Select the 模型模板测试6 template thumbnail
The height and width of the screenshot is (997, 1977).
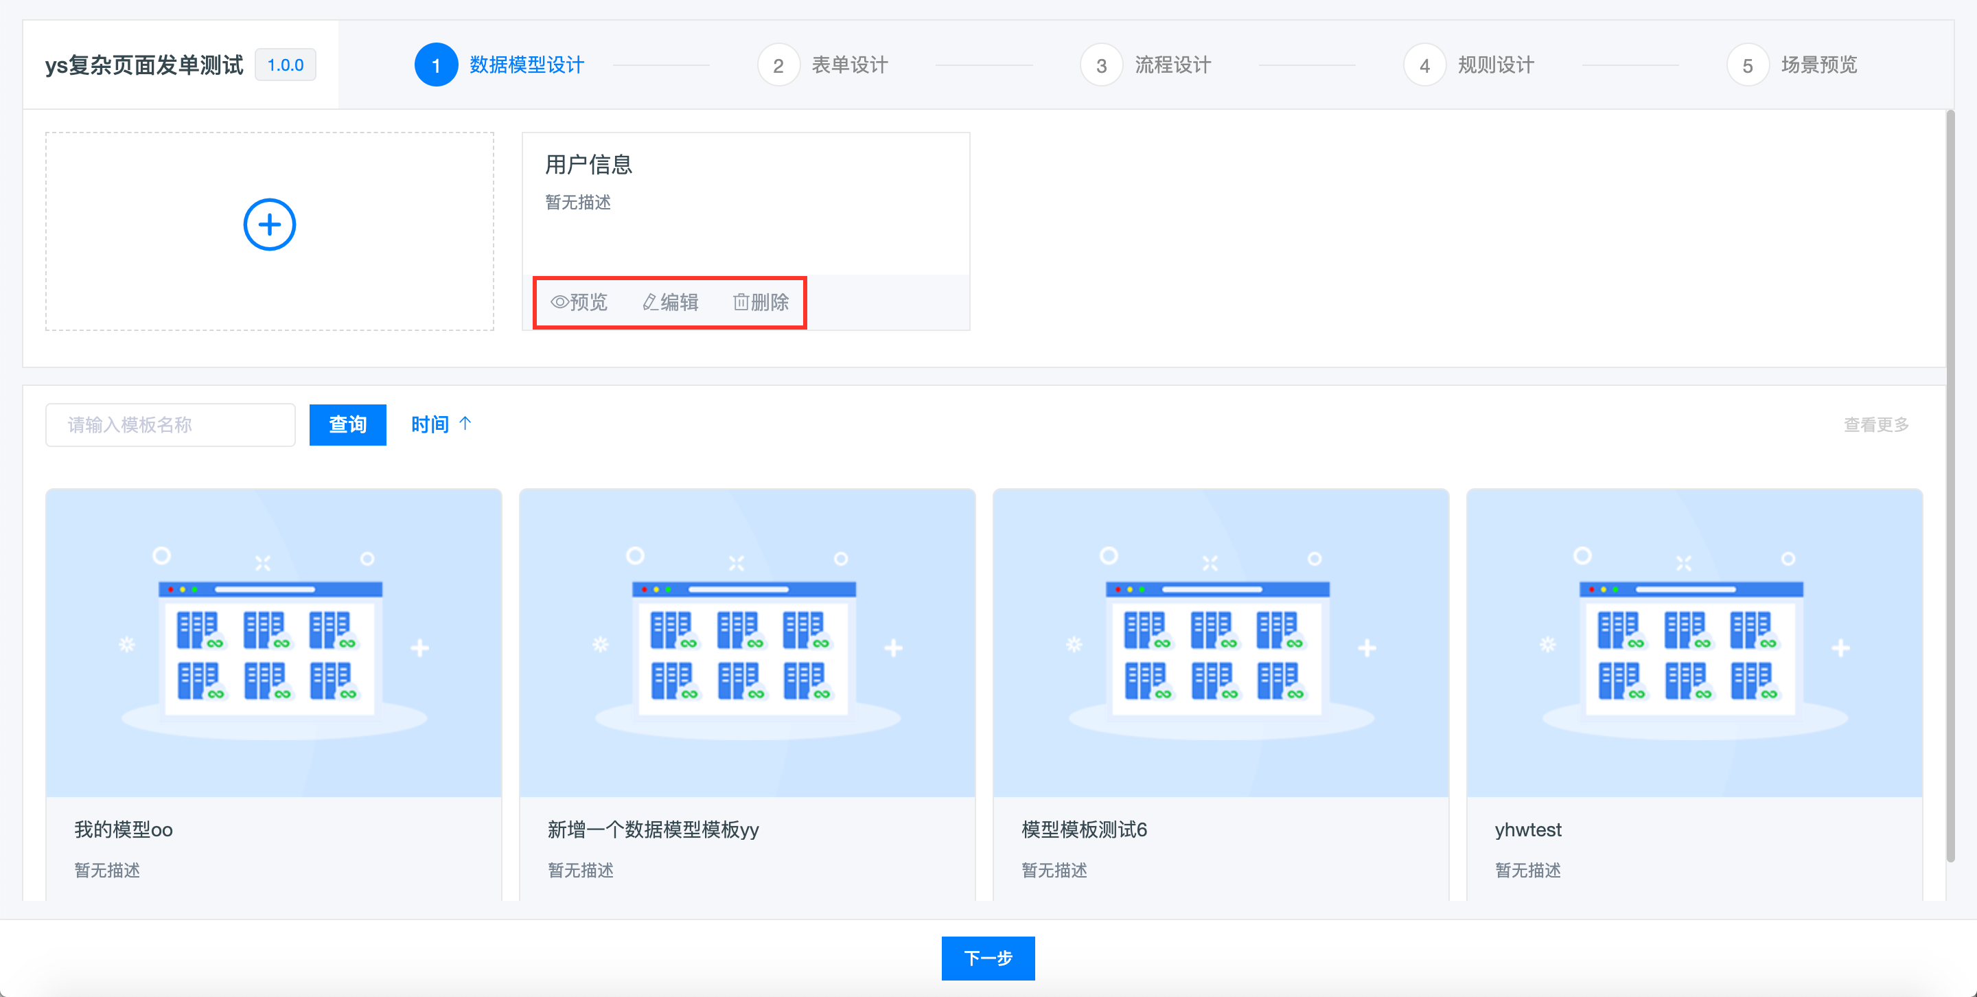point(1221,643)
